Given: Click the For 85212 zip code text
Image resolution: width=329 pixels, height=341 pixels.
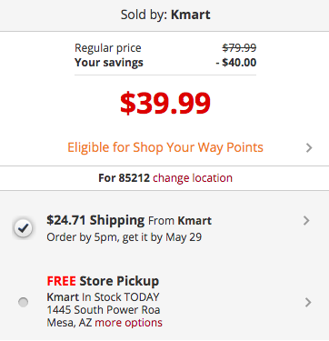Looking at the screenshot, I should [x=124, y=178].
